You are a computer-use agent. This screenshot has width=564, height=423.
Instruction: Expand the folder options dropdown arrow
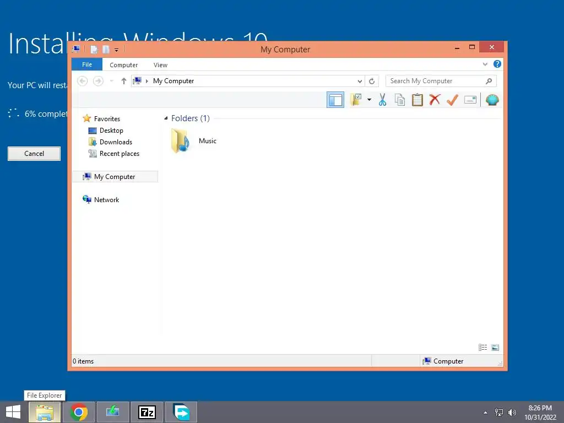point(369,100)
